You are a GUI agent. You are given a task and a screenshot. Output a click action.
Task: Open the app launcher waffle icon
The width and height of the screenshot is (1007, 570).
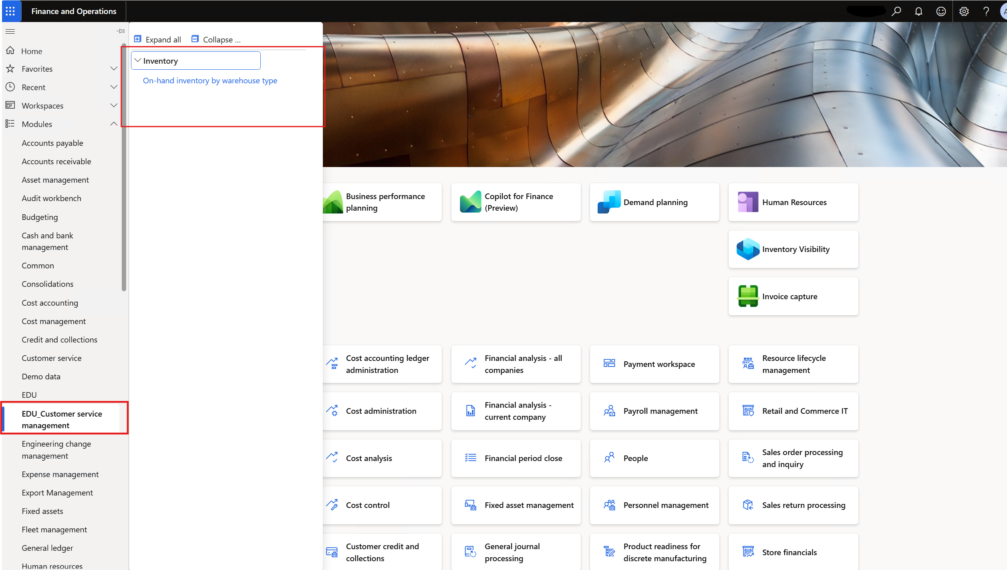click(10, 11)
